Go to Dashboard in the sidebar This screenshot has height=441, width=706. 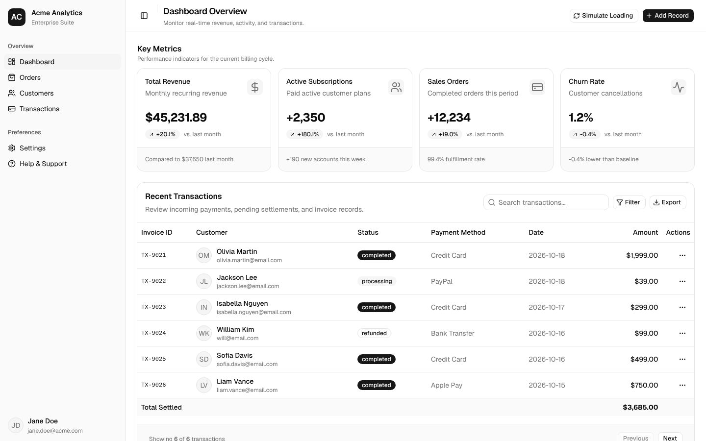62,62
